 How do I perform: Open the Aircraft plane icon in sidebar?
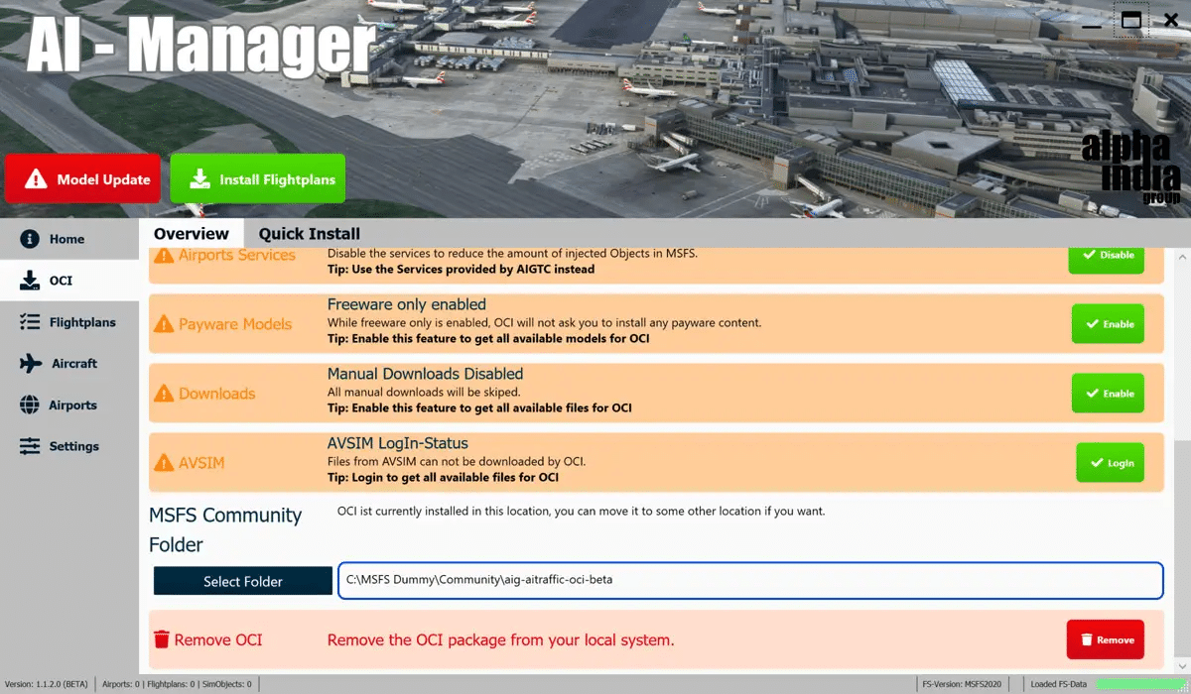coord(31,364)
